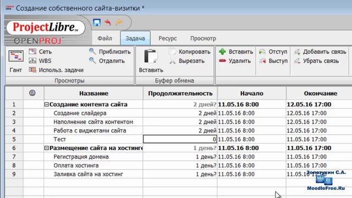Click the green plus Вставить task icon
The width and height of the screenshot is (352, 198).
click(222, 52)
